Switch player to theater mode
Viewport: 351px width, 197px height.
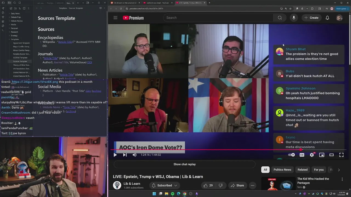point(332,155)
